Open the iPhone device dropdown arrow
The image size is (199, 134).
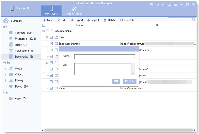tap(28, 8)
